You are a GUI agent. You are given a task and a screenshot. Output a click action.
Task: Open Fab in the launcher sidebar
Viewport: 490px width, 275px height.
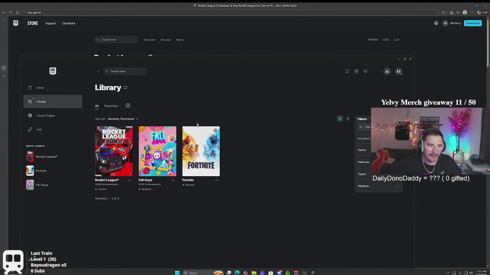coord(53,129)
